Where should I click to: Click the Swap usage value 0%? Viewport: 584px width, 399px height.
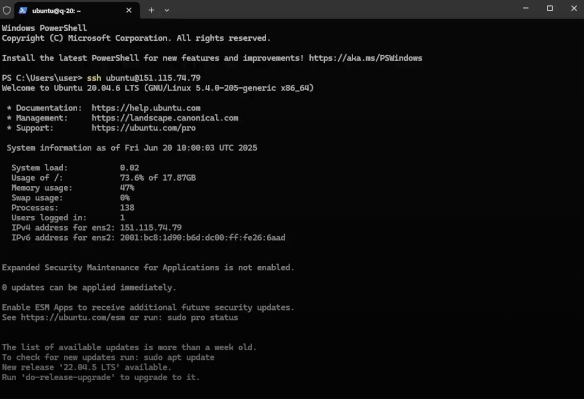coord(125,197)
